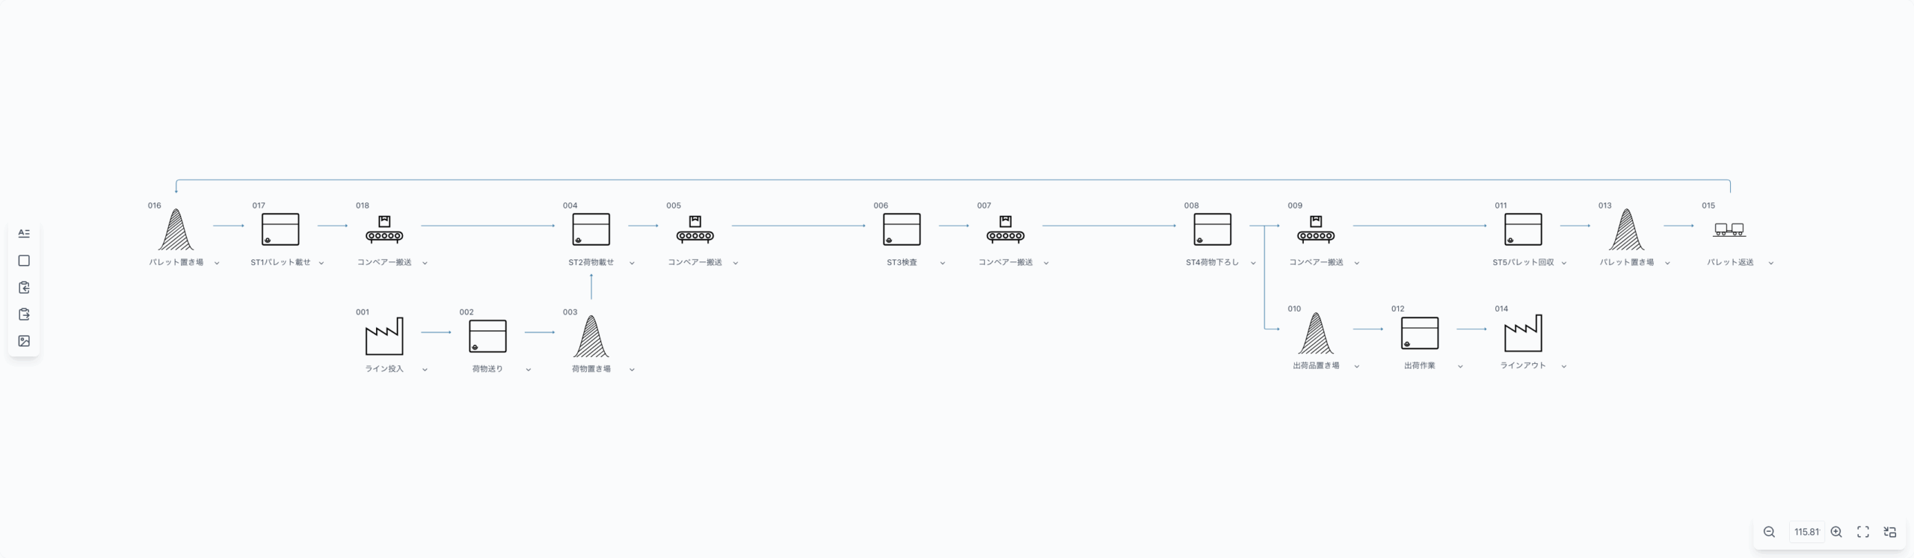The height and width of the screenshot is (558, 1914).
Task: Zoom out of the diagram
Action: tap(1769, 532)
